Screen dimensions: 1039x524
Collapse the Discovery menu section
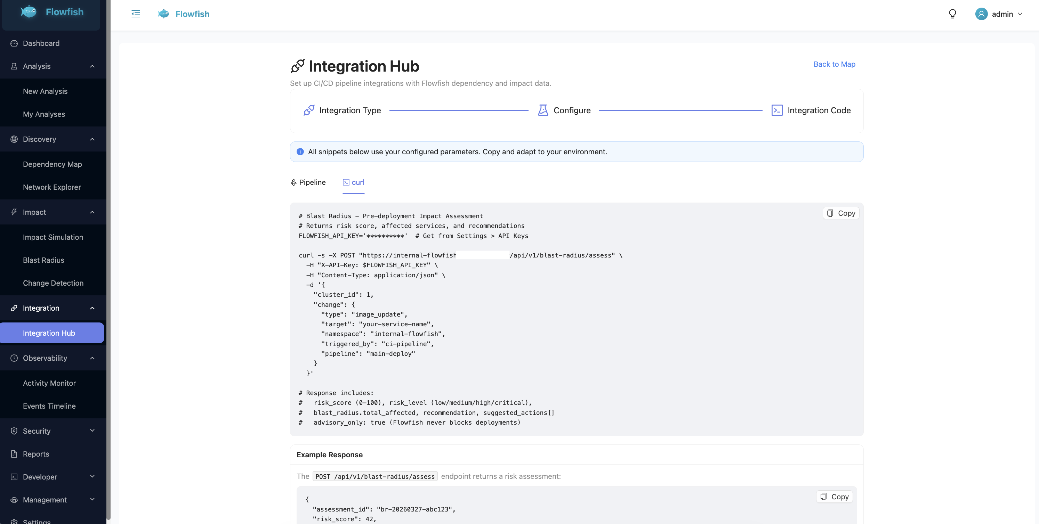[92, 139]
